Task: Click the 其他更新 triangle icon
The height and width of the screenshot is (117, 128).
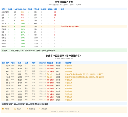Action: click(x=40, y=109)
